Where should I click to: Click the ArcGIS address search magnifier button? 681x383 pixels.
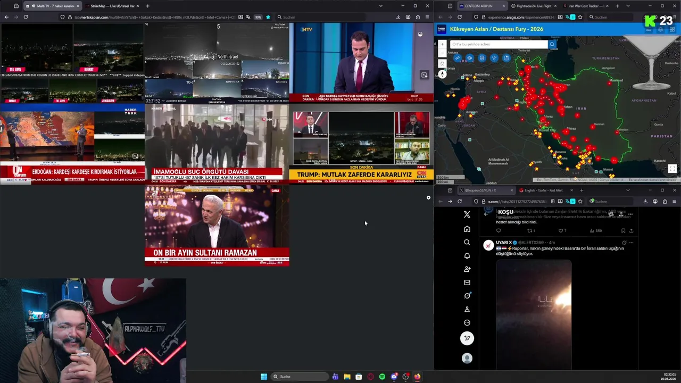click(552, 44)
